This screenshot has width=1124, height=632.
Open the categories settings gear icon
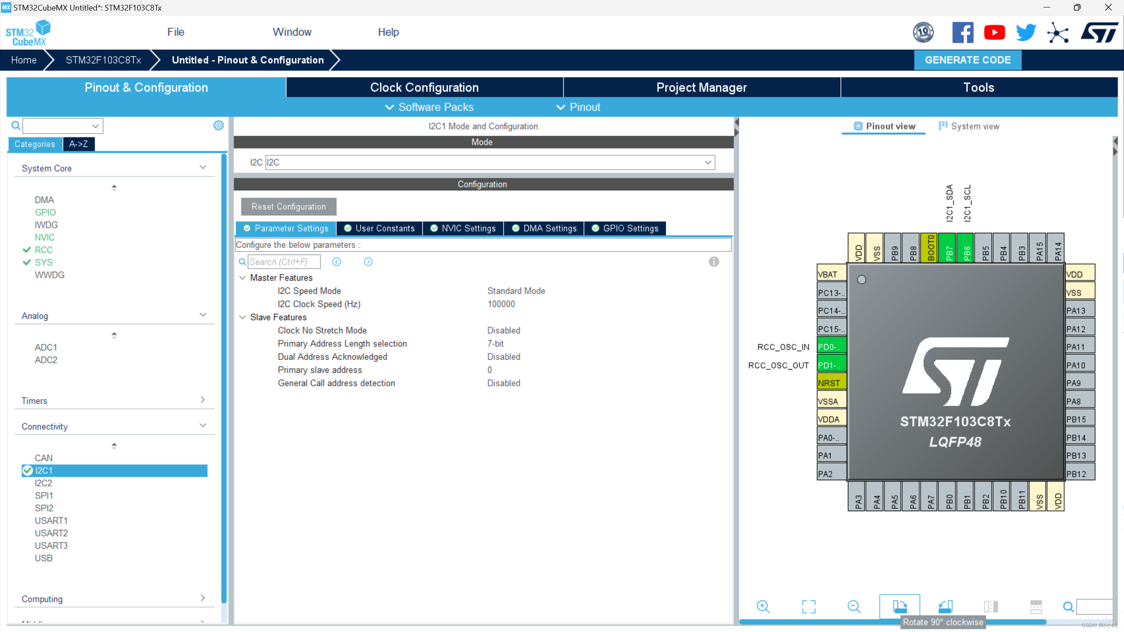(x=218, y=126)
